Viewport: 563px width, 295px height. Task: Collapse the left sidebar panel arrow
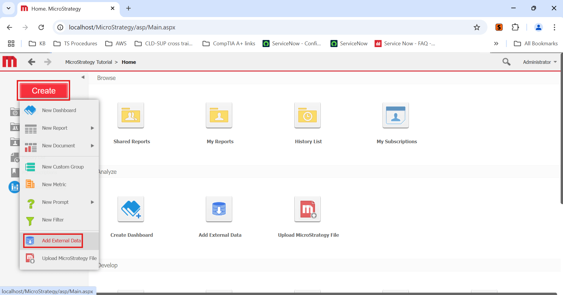tap(83, 77)
